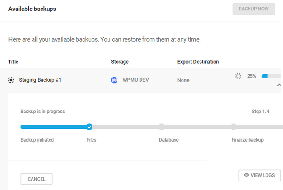The image size is (283, 190).
Task: Click the Database step marker
Action: (x=161, y=126)
